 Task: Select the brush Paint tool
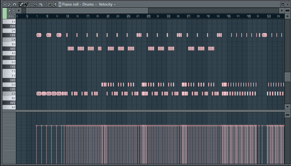pyautogui.click(x=26, y=5)
